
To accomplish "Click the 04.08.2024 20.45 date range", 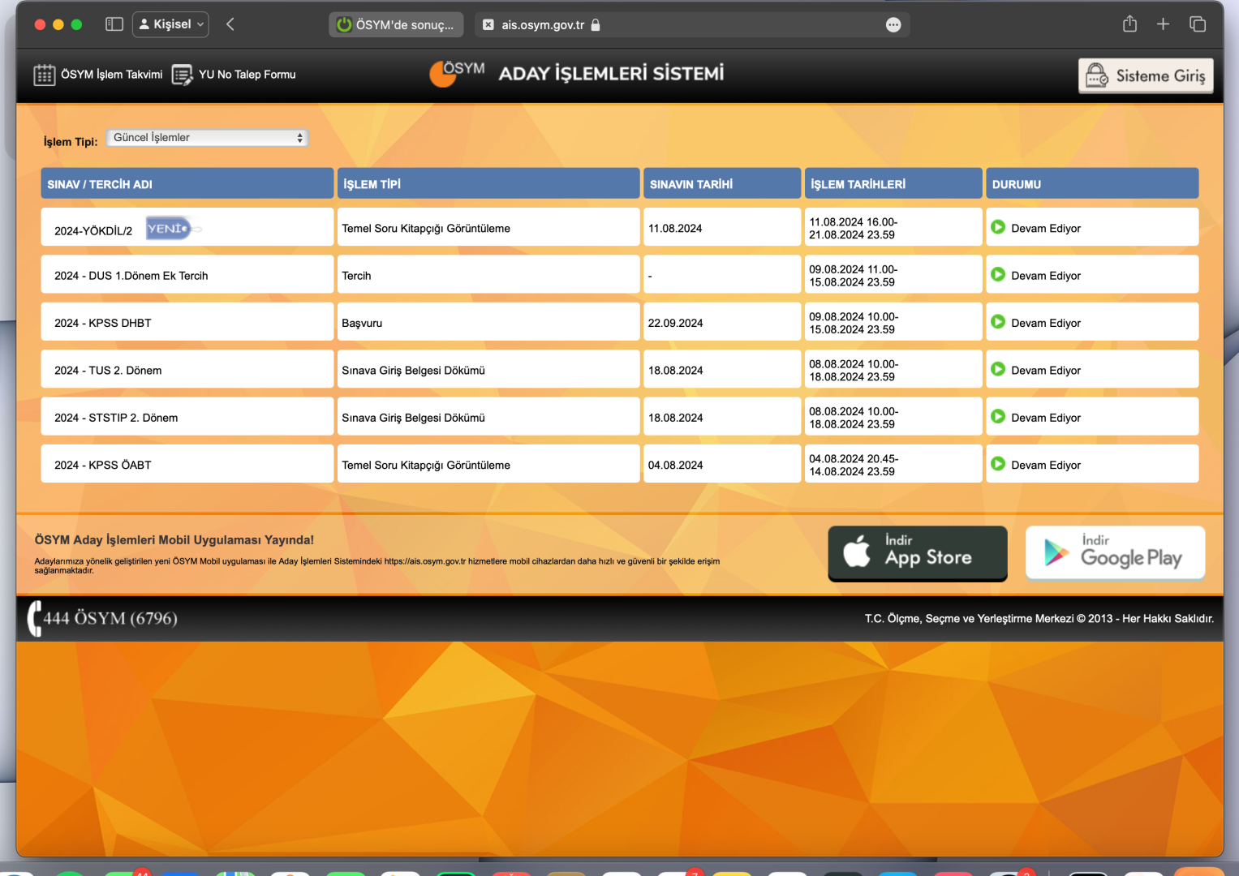I will 854,465.
